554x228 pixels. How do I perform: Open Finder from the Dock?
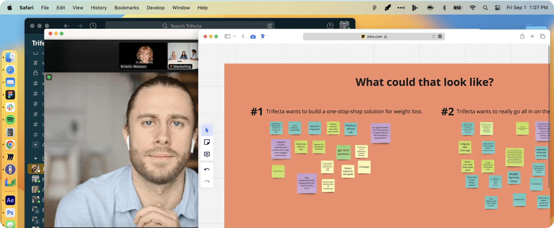(x=10, y=57)
